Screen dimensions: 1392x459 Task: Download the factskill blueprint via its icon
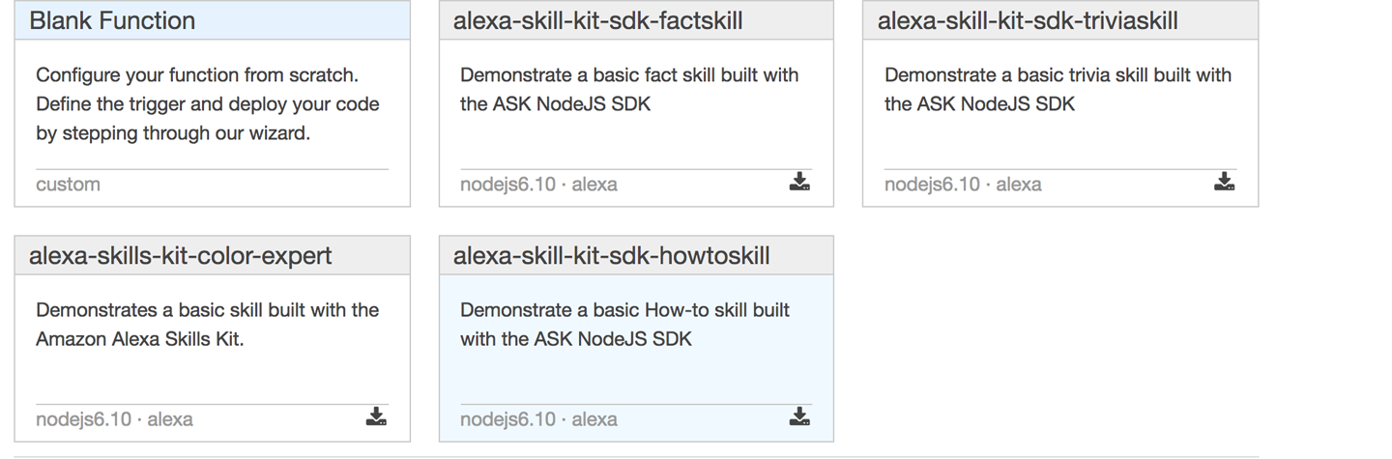coord(799,182)
